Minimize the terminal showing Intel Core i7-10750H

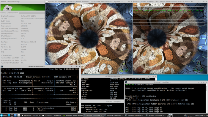[151, 76]
